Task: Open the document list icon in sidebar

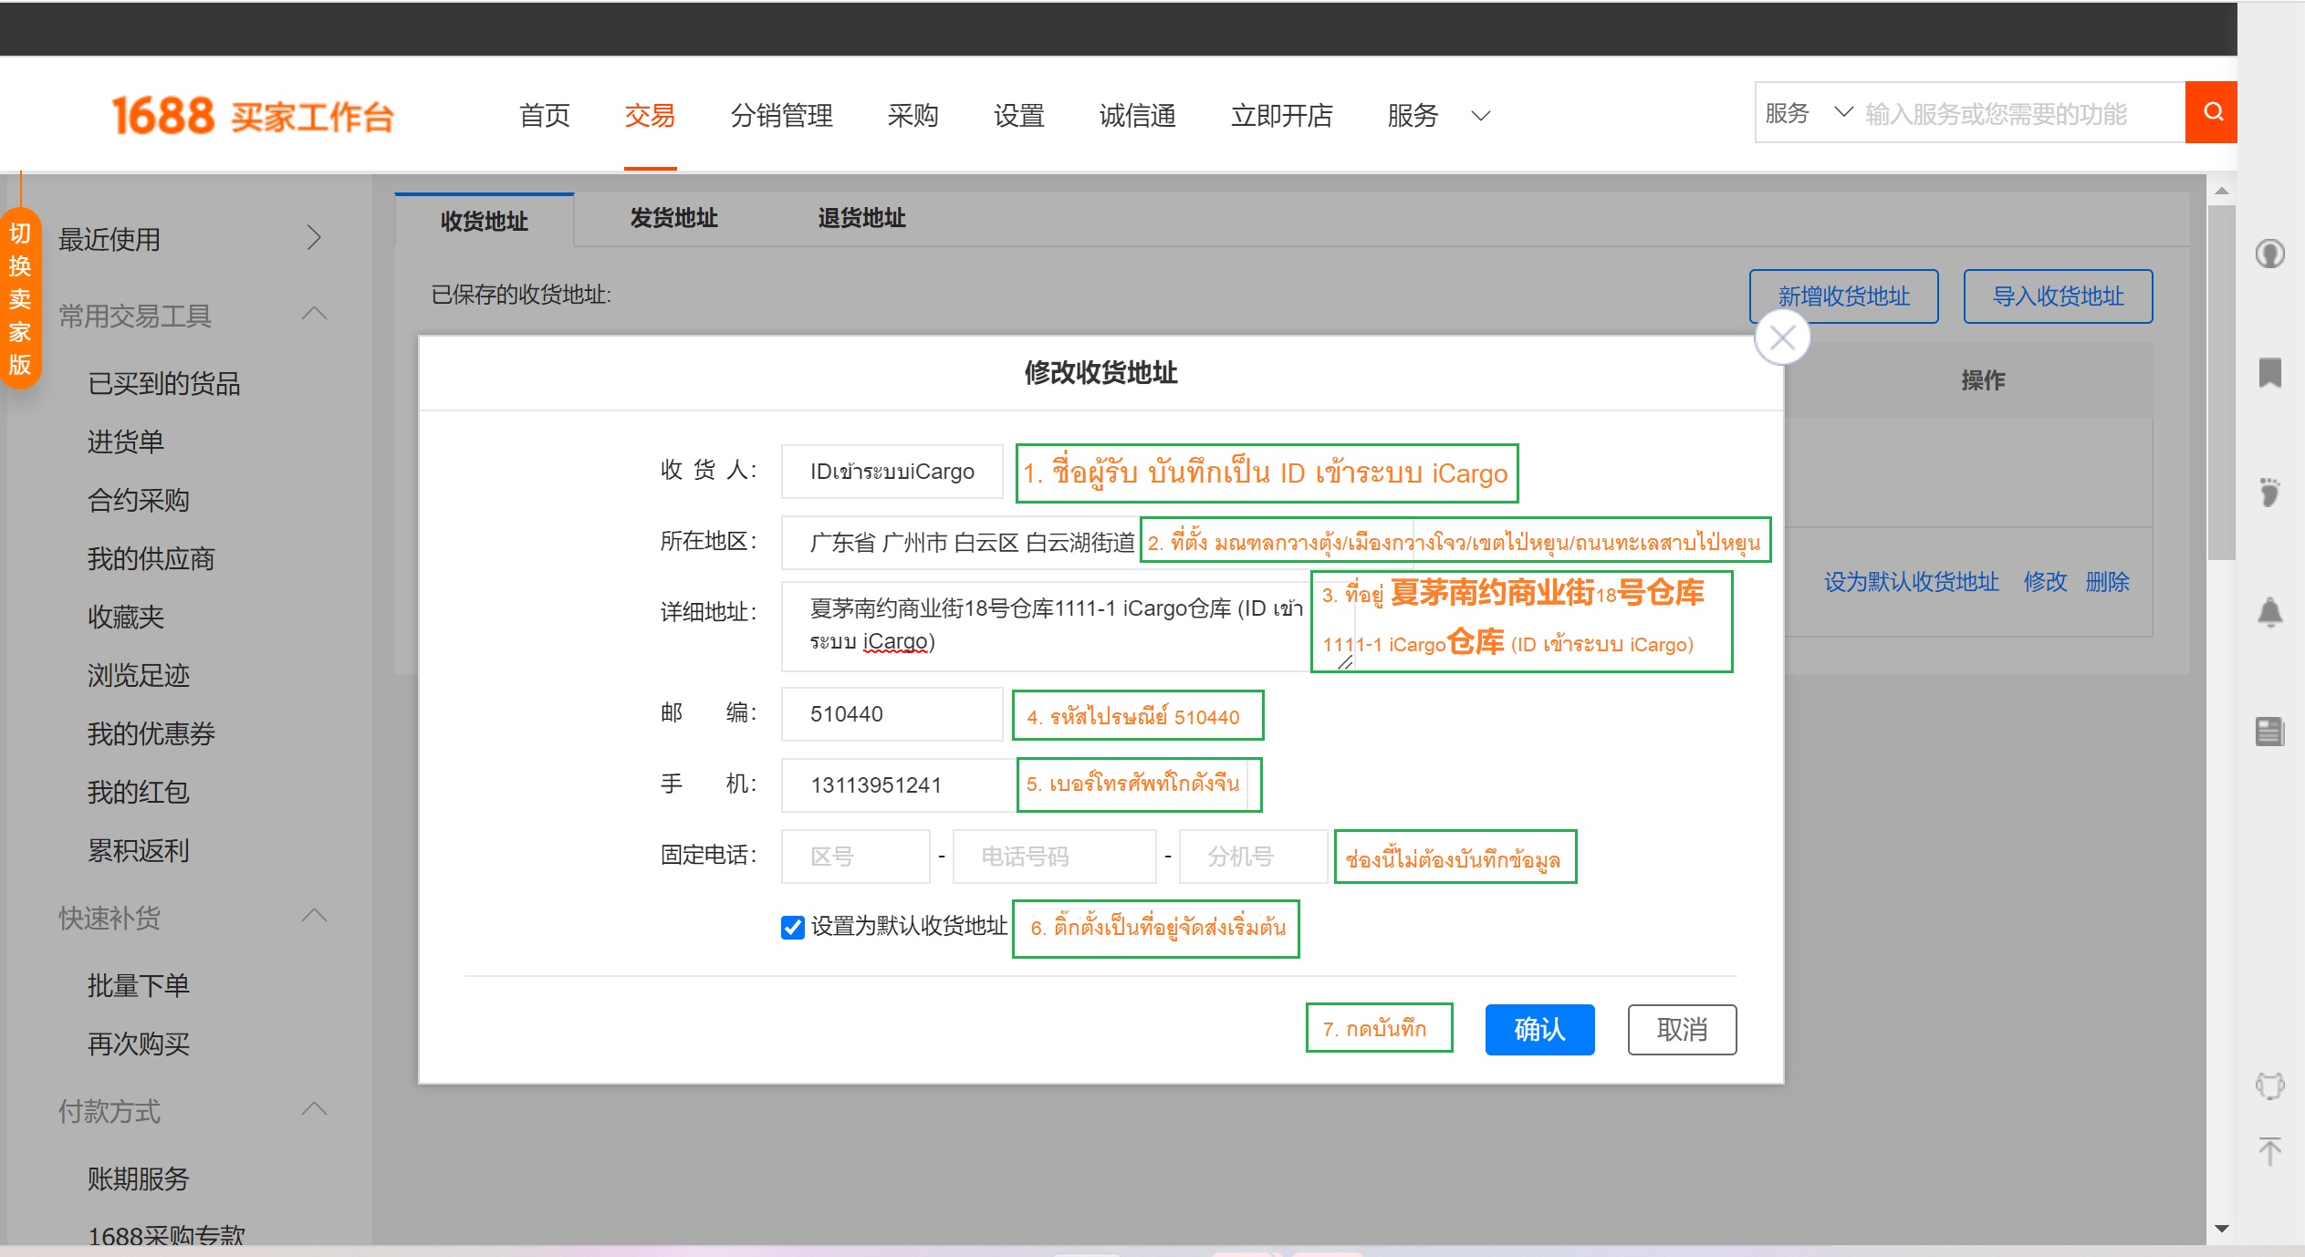Action: click(2269, 731)
